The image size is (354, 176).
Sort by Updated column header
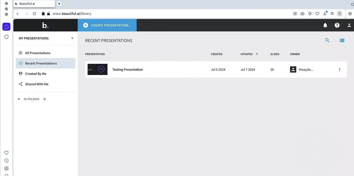tap(246, 54)
